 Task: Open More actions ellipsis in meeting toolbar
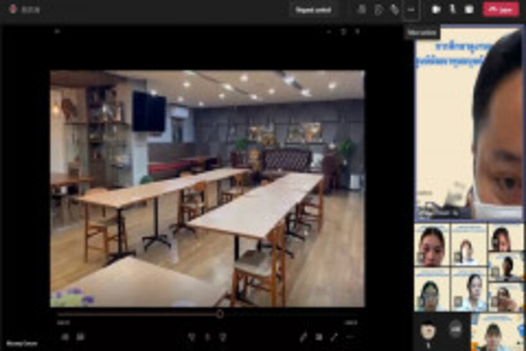coord(411,10)
